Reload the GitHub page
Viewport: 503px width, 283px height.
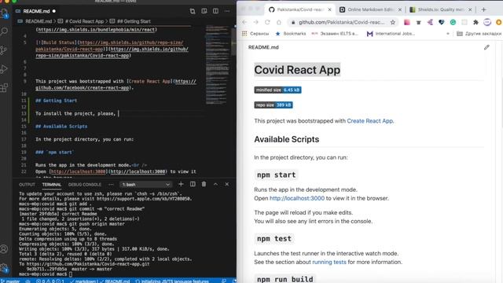pos(267,22)
